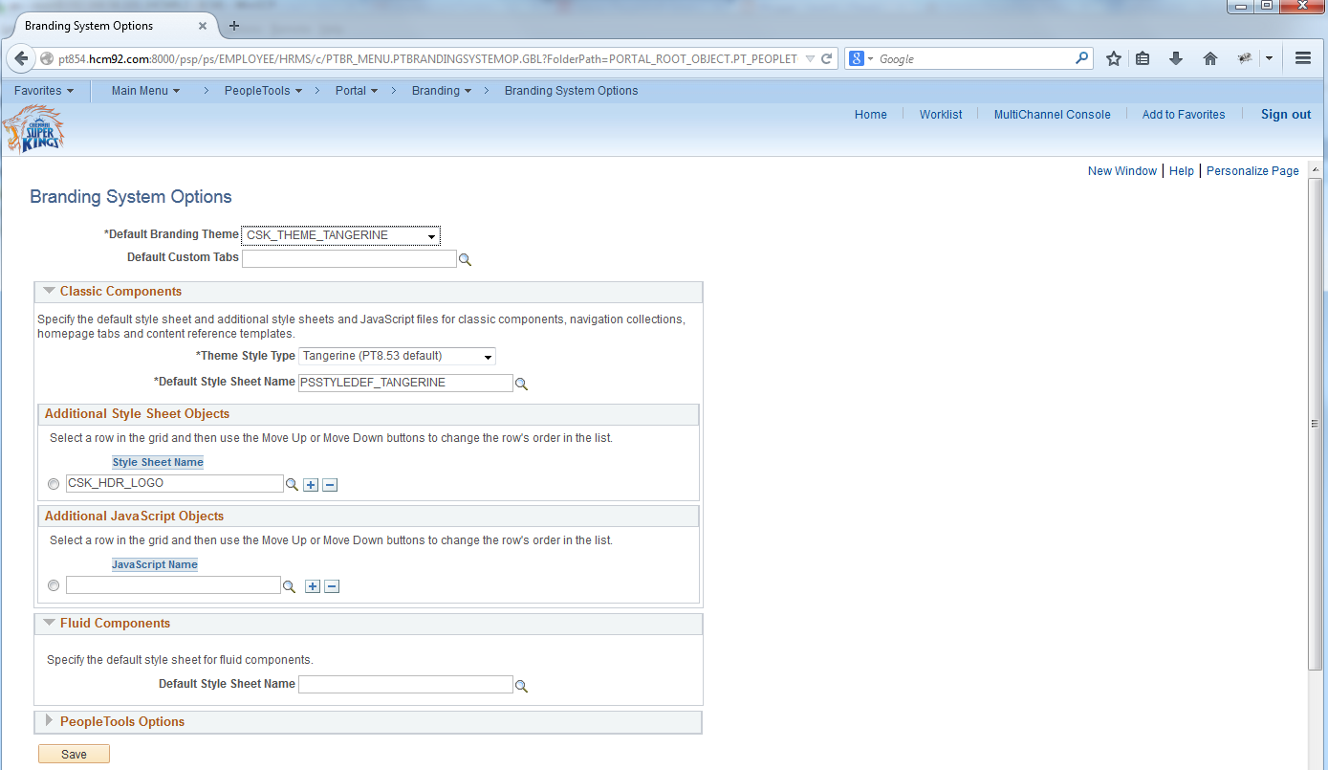Add a row to Additional JavaScript Objects
1328x770 pixels.
click(x=312, y=585)
